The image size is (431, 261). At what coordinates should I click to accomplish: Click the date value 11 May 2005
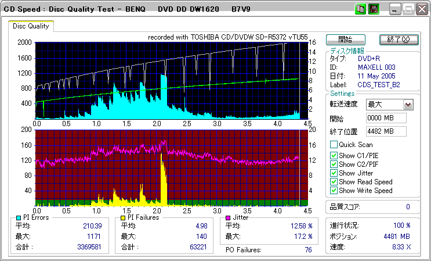[376, 76]
